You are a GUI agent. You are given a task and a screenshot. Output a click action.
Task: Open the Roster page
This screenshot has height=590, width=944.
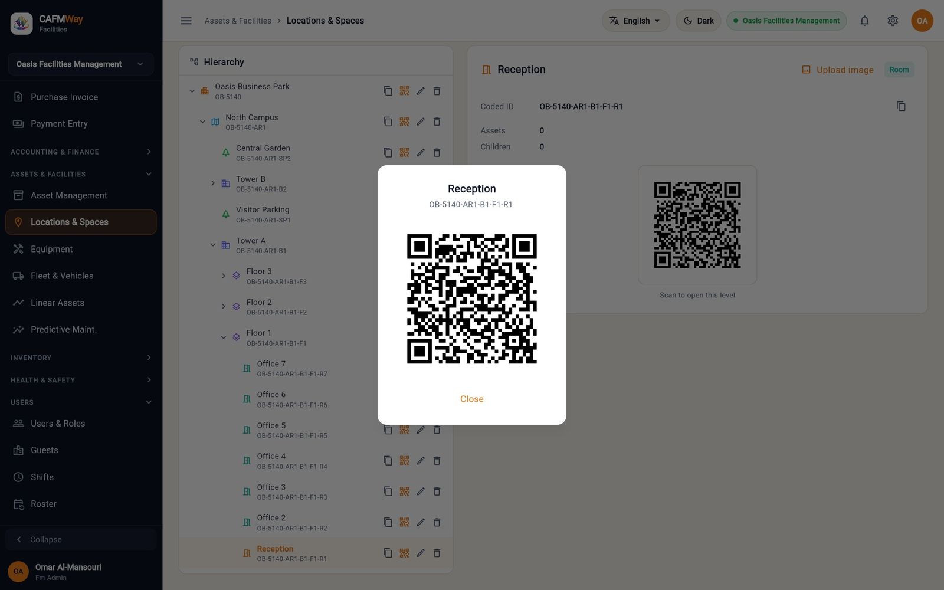[x=81, y=504]
